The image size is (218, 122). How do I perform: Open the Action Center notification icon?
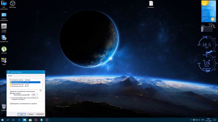pos(215,120)
